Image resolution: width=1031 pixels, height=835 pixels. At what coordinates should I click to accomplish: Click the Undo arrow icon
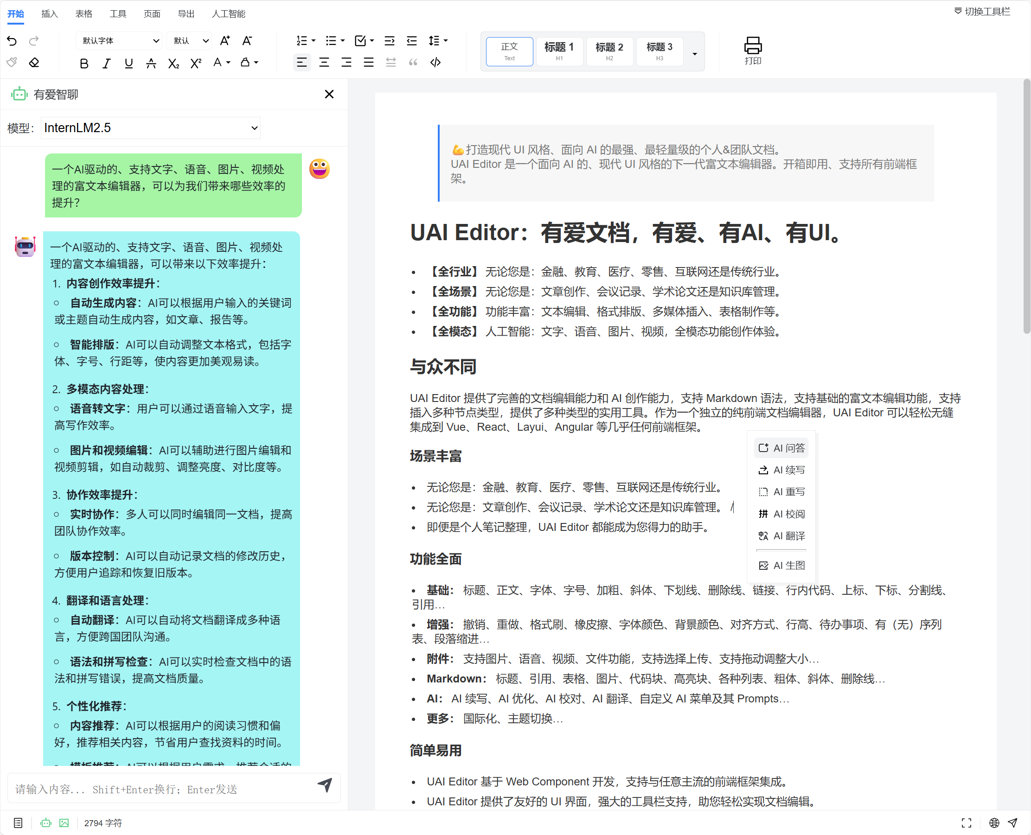pos(12,41)
